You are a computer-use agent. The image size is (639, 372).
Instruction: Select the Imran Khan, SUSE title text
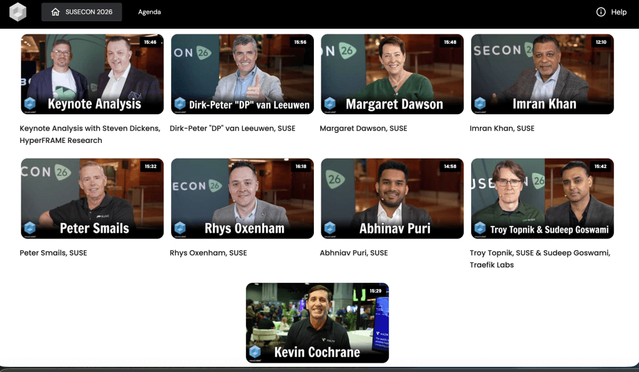point(502,129)
